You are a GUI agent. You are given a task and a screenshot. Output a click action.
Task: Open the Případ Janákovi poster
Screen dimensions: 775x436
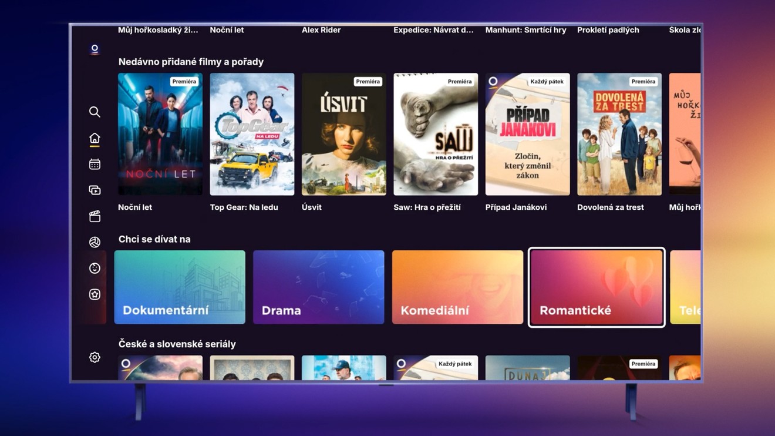(527, 134)
